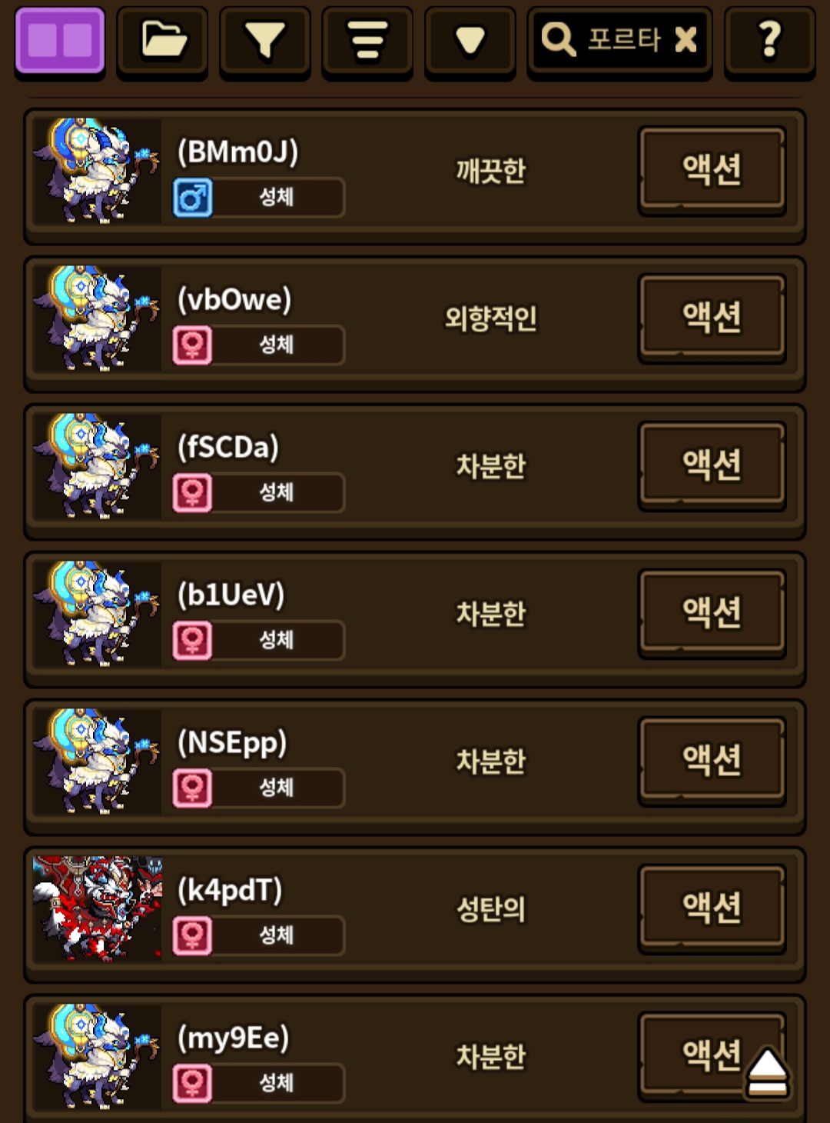This screenshot has width=830, height=1123.
Task: Toggle the purple two-panel grid view button
Action: (x=59, y=40)
